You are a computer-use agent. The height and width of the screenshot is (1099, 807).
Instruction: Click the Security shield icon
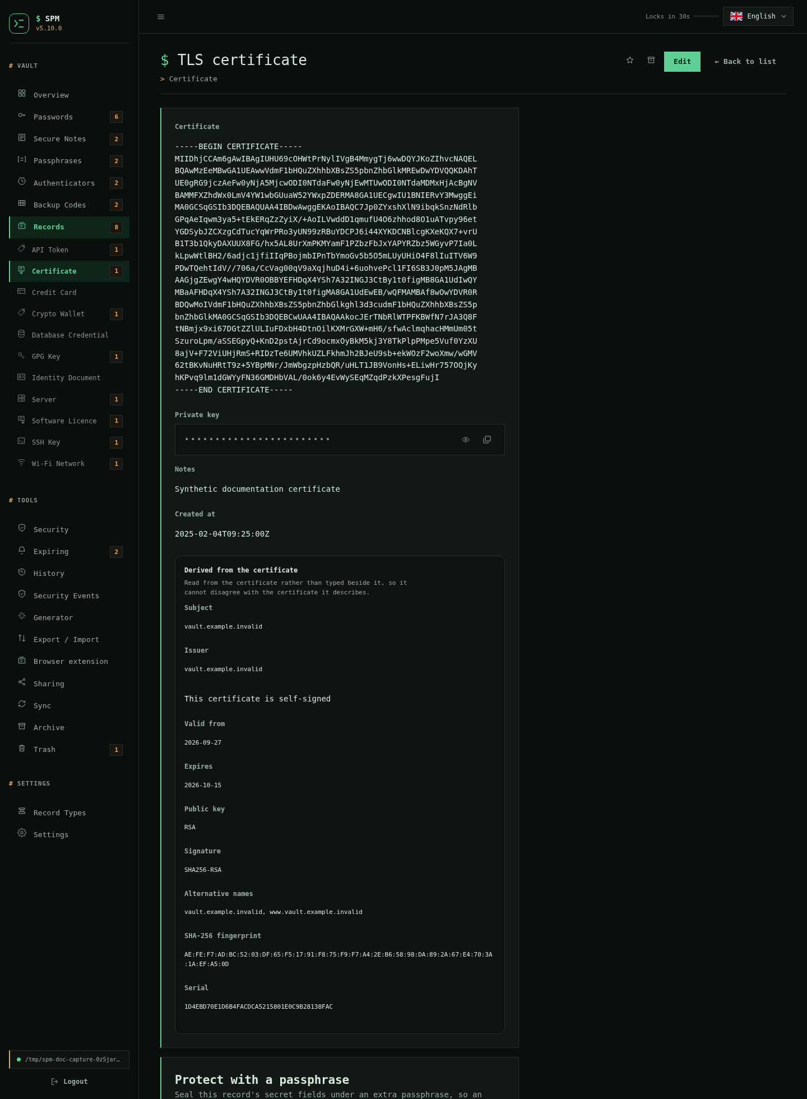(x=22, y=528)
